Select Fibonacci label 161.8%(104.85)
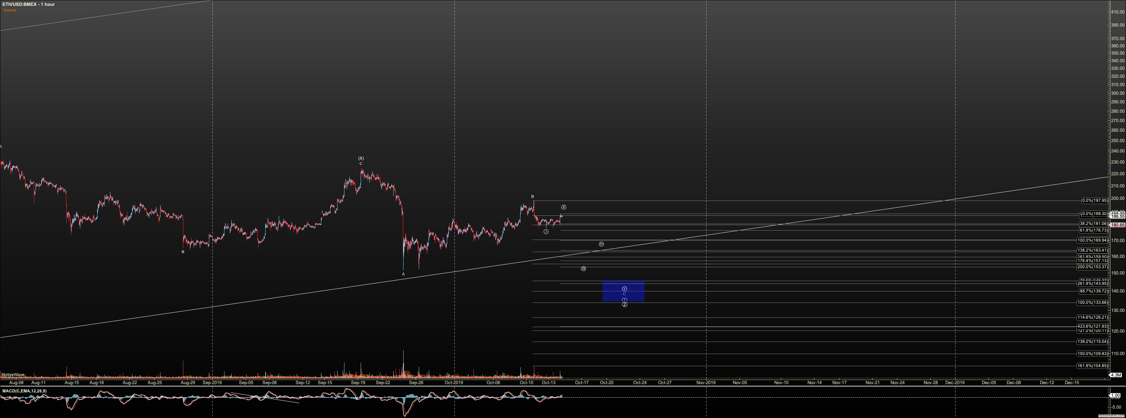 point(1092,365)
